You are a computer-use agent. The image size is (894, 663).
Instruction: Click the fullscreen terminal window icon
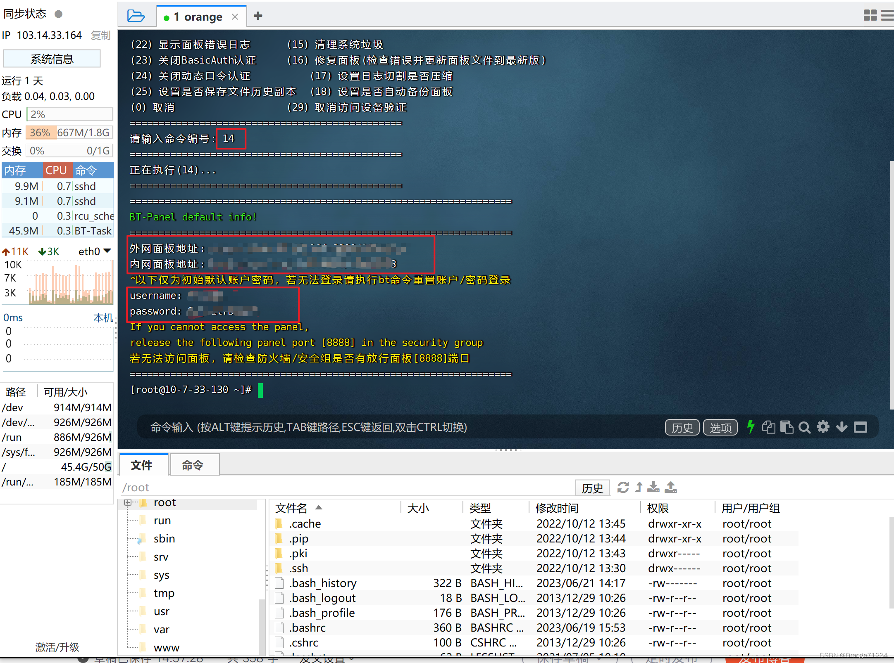tap(861, 427)
